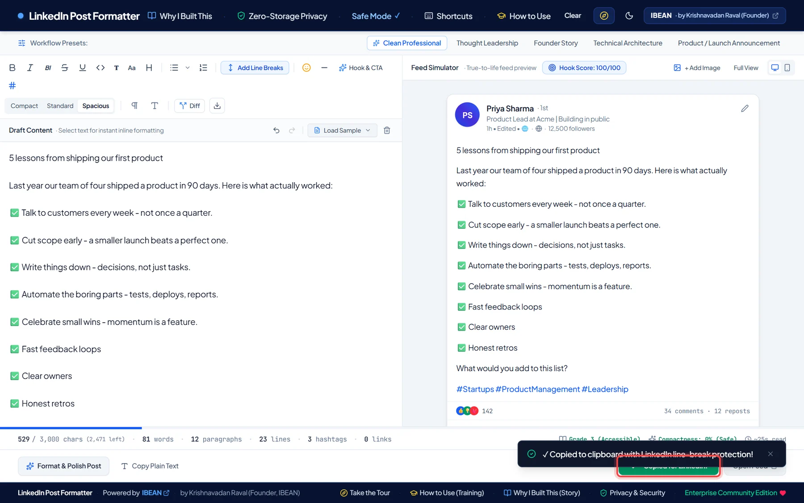The image size is (804, 503).
Task: Choose Product / Launch Announcement preset
Action: click(729, 43)
